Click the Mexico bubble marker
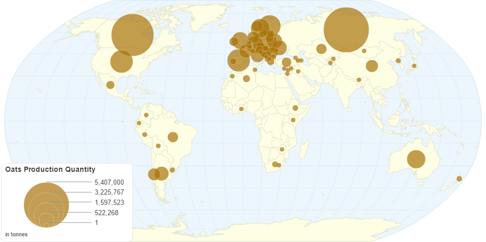Viewport: 486px width, 242px height. point(110,85)
